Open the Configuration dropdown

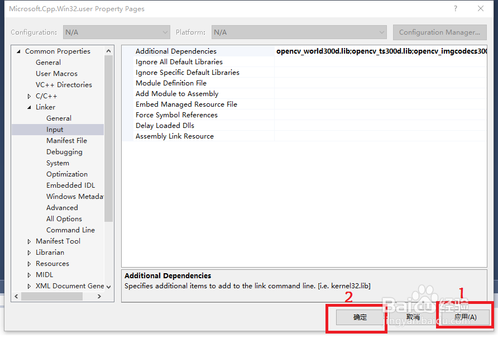point(117,32)
